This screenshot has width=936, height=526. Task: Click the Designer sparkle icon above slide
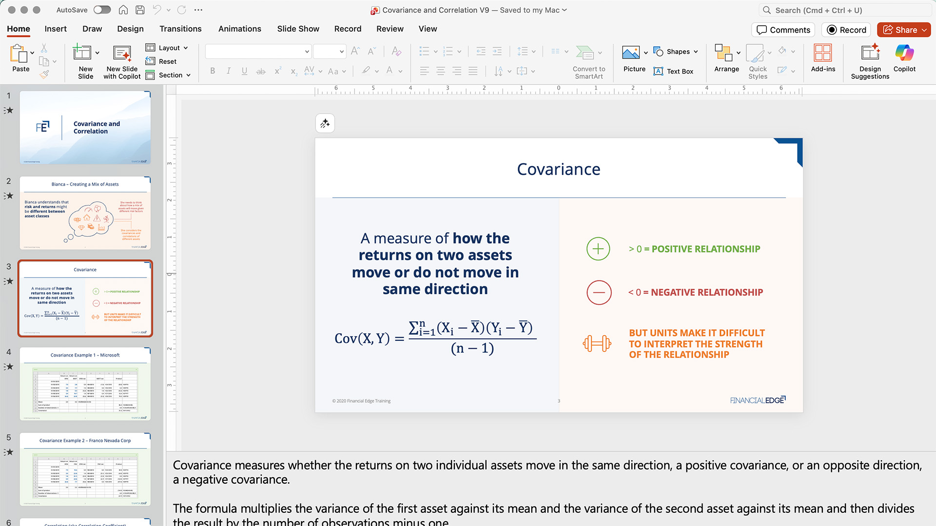[325, 124]
